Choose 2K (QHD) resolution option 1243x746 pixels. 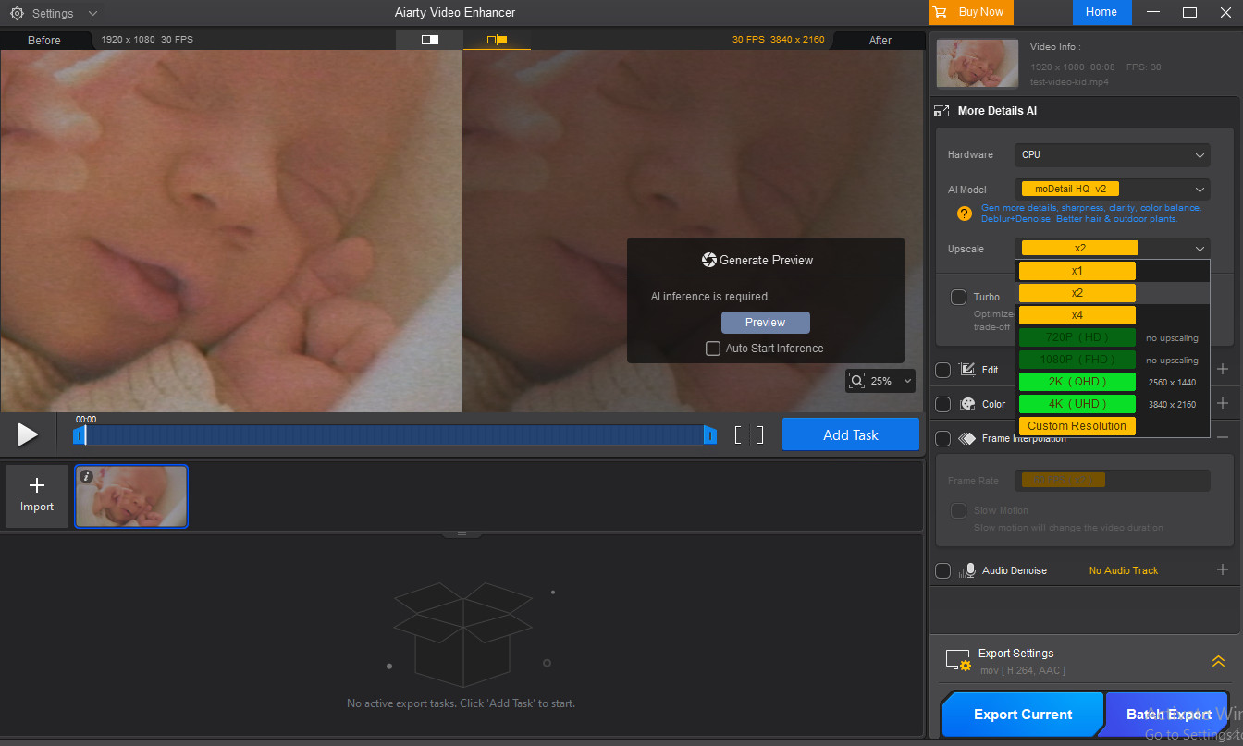click(1077, 382)
